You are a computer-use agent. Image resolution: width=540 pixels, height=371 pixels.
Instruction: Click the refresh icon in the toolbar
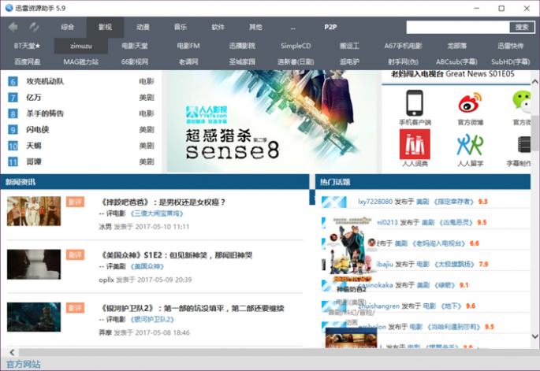[x=34, y=27]
